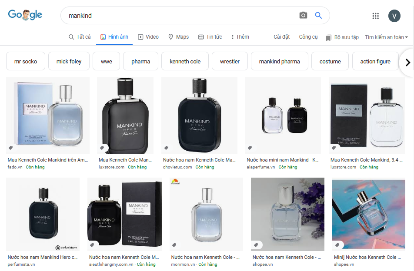Image resolution: width=414 pixels, height=271 pixels.
Task: Click morimori.vn source text
Action: click(x=183, y=264)
